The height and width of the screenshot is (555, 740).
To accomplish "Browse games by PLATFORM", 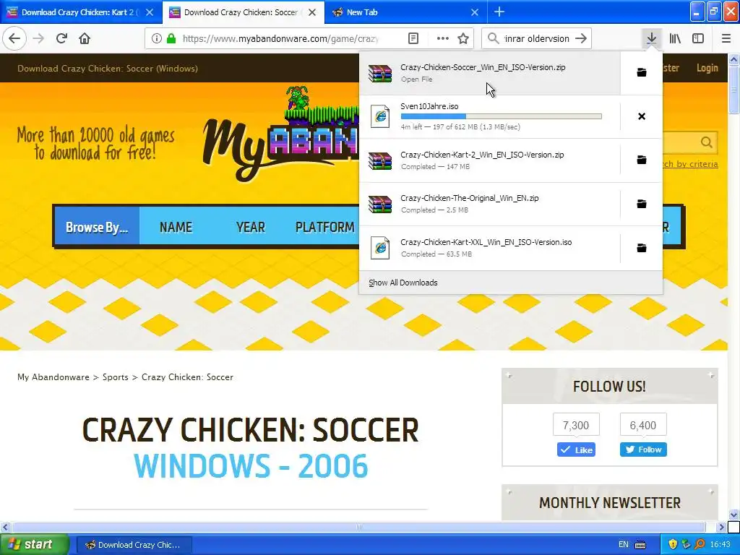I will (324, 228).
